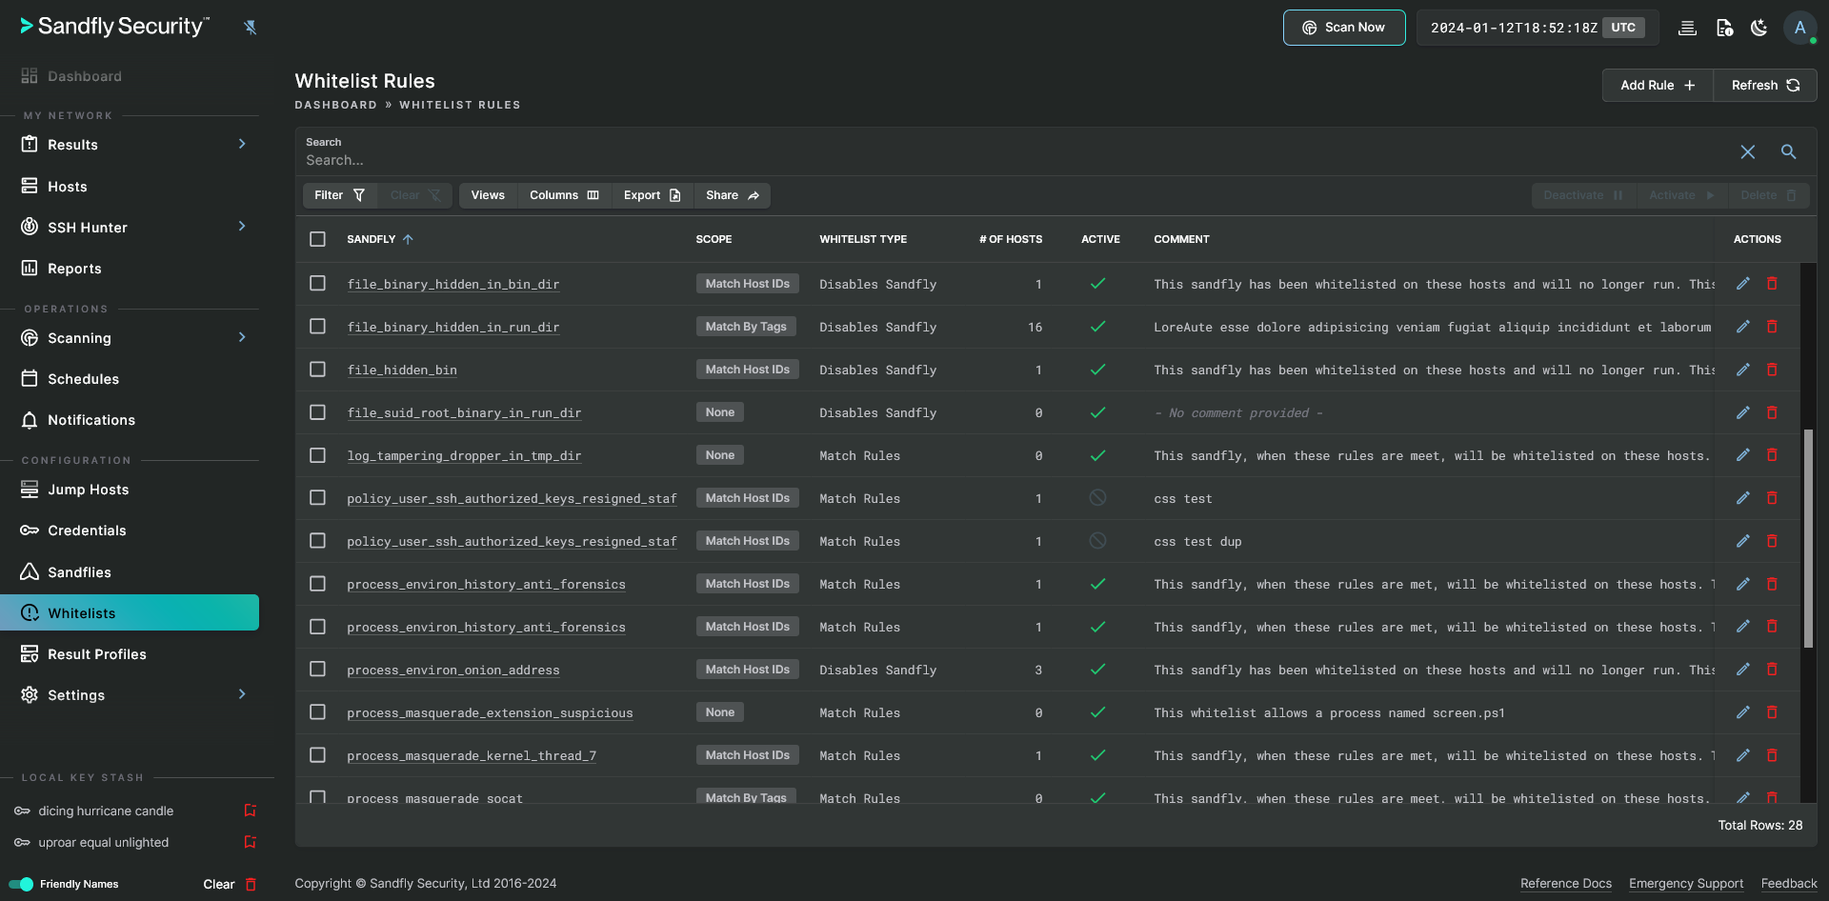Edit the file_binary_hidden_in_run_dir rule
1829x901 pixels.
click(x=1743, y=327)
